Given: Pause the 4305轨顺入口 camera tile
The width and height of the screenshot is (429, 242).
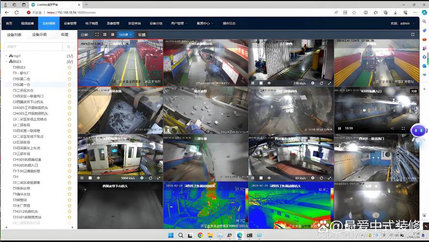Looking at the screenshot, I should tap(339, 128).
